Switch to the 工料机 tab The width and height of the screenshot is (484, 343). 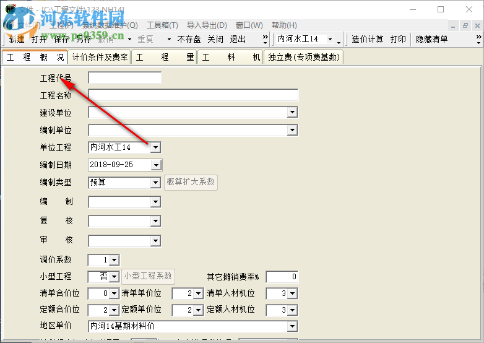(231, 57)
